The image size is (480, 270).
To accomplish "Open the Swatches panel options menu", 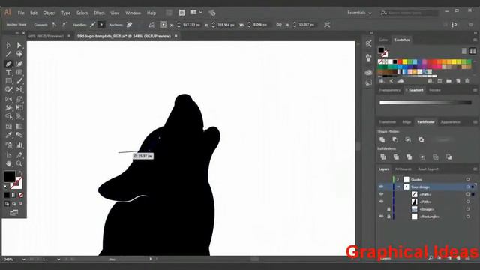I will coord(475,40).
